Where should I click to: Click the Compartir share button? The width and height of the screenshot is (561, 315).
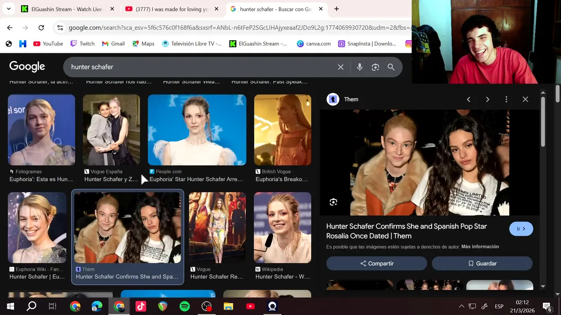(377, 263)
